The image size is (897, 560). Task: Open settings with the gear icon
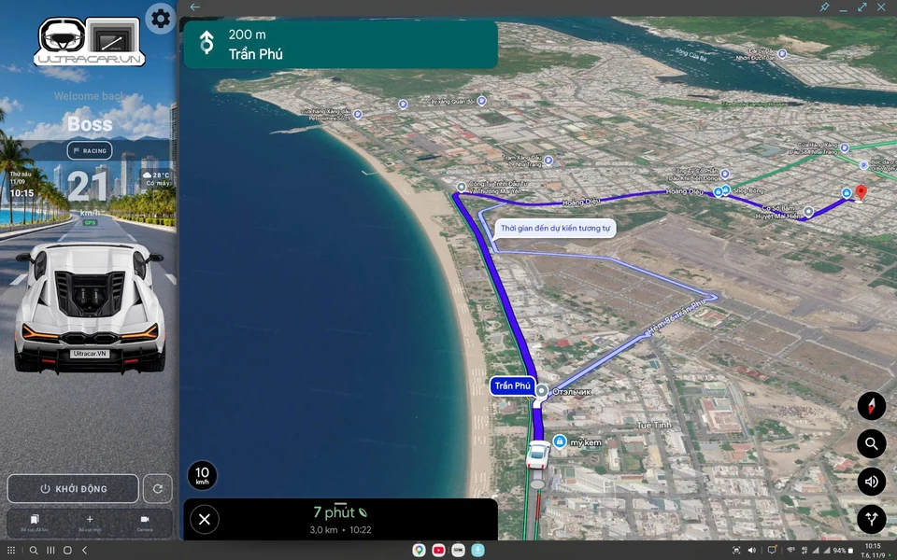click(160, 19)
